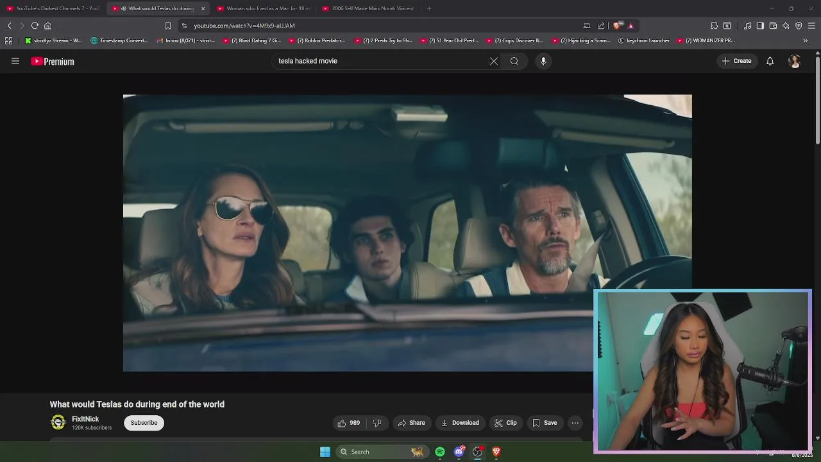Image resolution: width=821 pixels, height=462 pixels.
Task: Open a new browser tab
Action: click(429, 8)
